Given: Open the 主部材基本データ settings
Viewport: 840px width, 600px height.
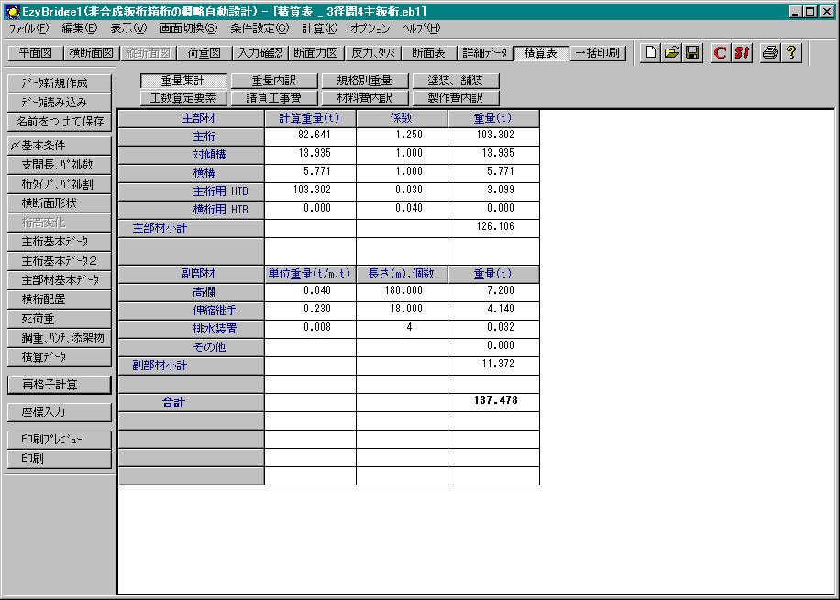Looking at the screenshot, I should click(x=60, y=280).
